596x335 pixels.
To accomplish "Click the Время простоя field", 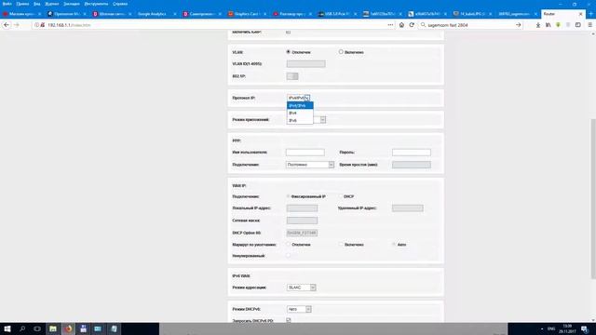I will (412, 165).
